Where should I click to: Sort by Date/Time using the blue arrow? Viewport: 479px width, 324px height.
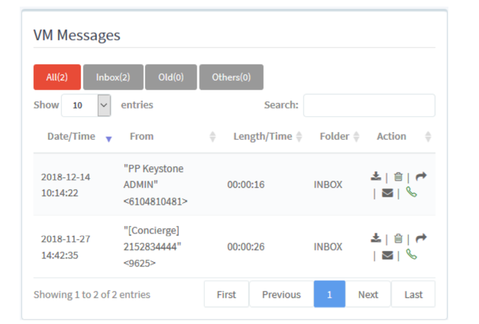pyautogui.click(x=108, y=139)
